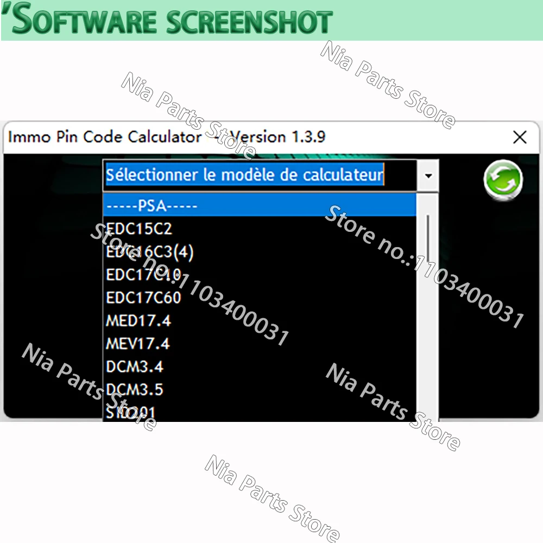Select EDC17C10 in the dropdown list
Screen dimensions: 543x543
point(260,275)
